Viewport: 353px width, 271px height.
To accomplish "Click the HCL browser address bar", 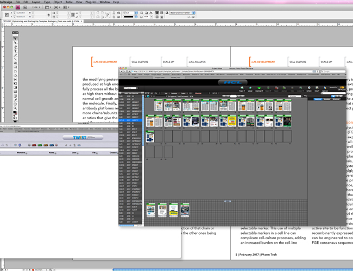I will (223, 72).
